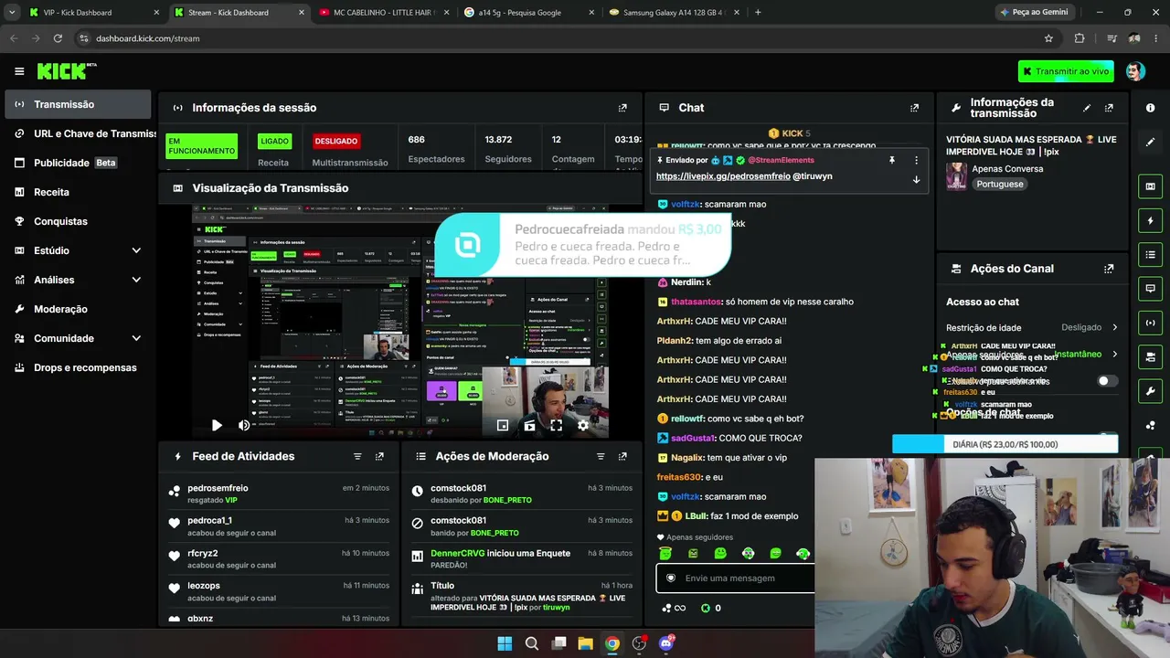Open options menu on pinned chat message
Viewport: 1170px width, 658px height.
(x=916, y=160)
